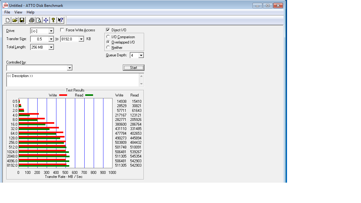Click read value 510091 in results
361x203 pixels.
pyautogui.click(x=136, y=147)
